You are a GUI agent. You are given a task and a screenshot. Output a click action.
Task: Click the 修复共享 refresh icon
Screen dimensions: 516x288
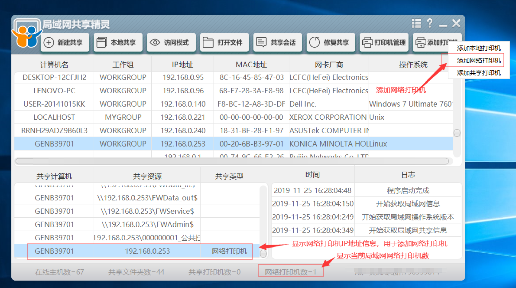[x=314, y=43]
